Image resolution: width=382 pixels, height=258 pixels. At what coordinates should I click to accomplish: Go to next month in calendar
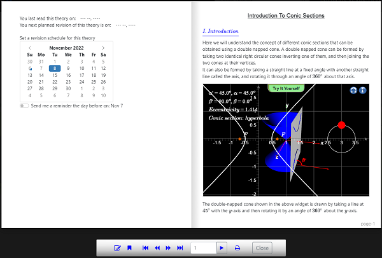103,48
